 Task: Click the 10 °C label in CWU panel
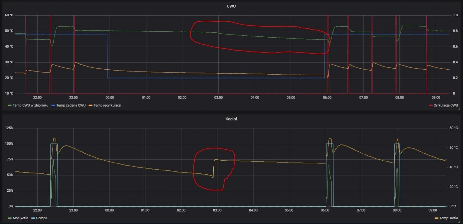(9, 93)
